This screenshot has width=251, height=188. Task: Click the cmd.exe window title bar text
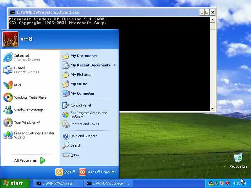(x=48, y=12)
